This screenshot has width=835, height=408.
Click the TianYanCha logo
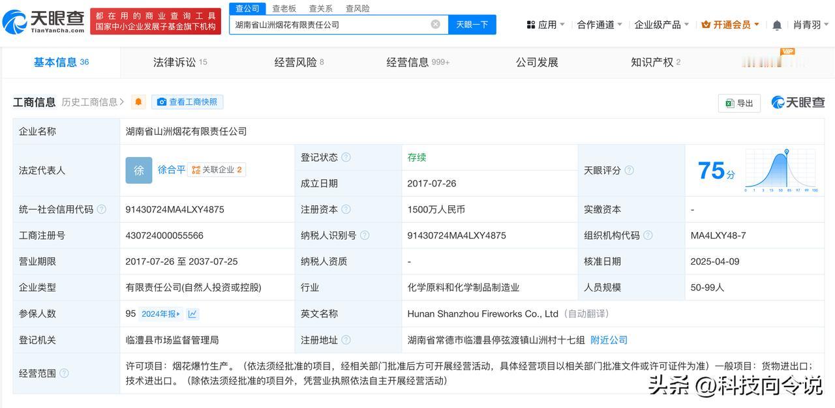(43, 22)
